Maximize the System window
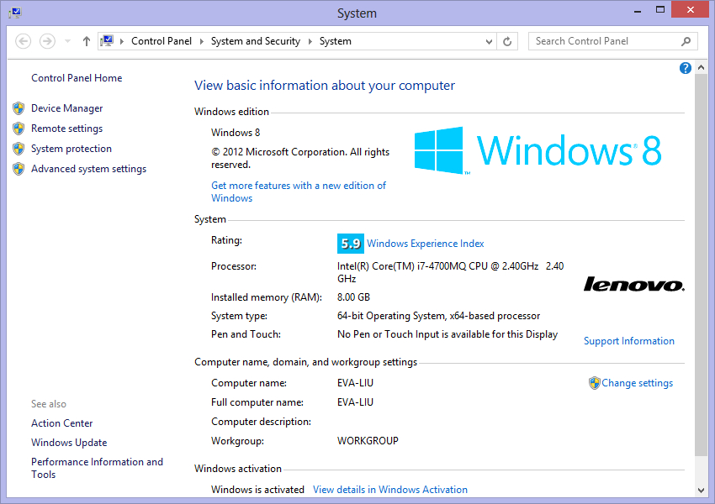 659,10
